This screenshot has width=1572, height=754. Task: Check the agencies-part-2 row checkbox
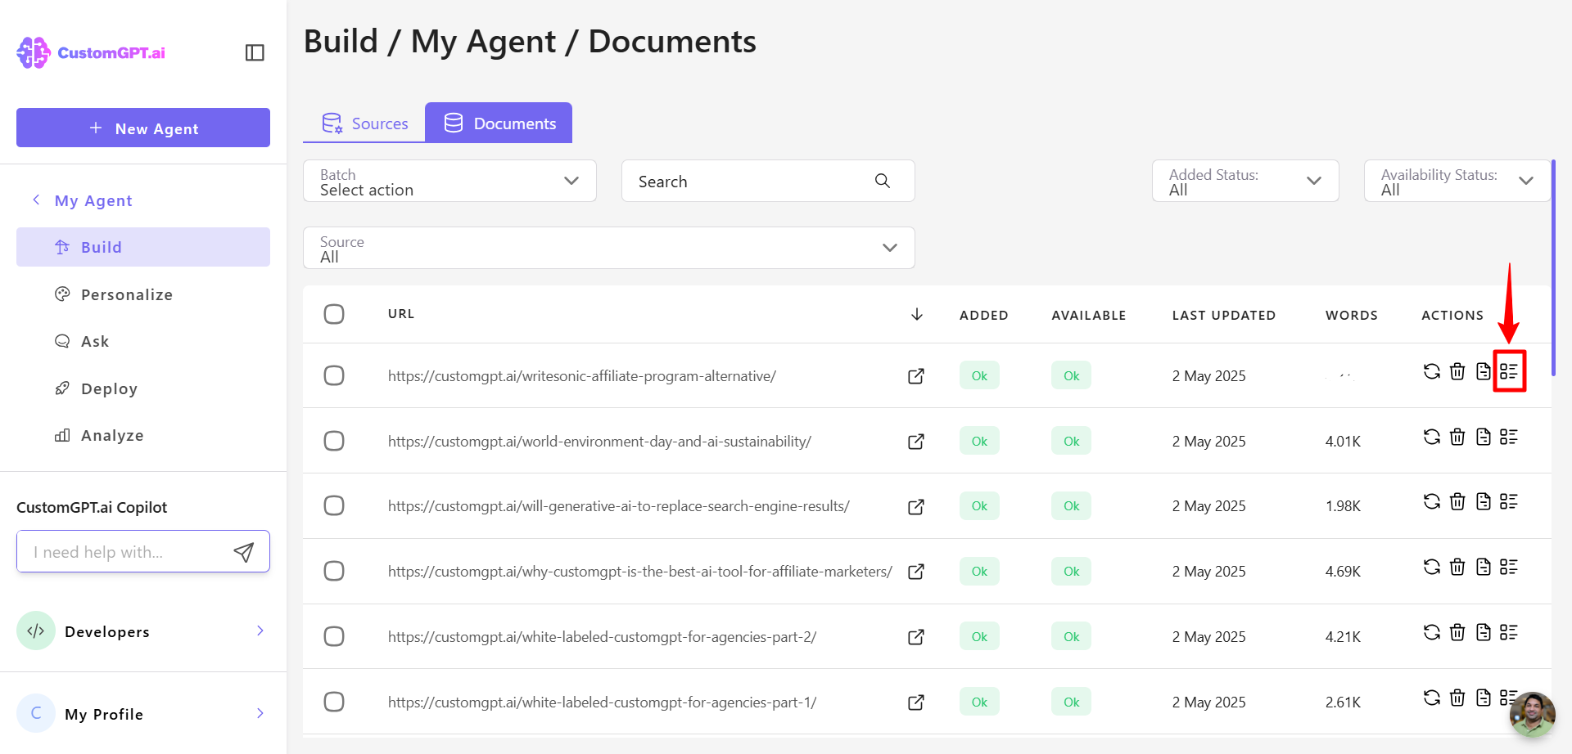click(334, 636)
